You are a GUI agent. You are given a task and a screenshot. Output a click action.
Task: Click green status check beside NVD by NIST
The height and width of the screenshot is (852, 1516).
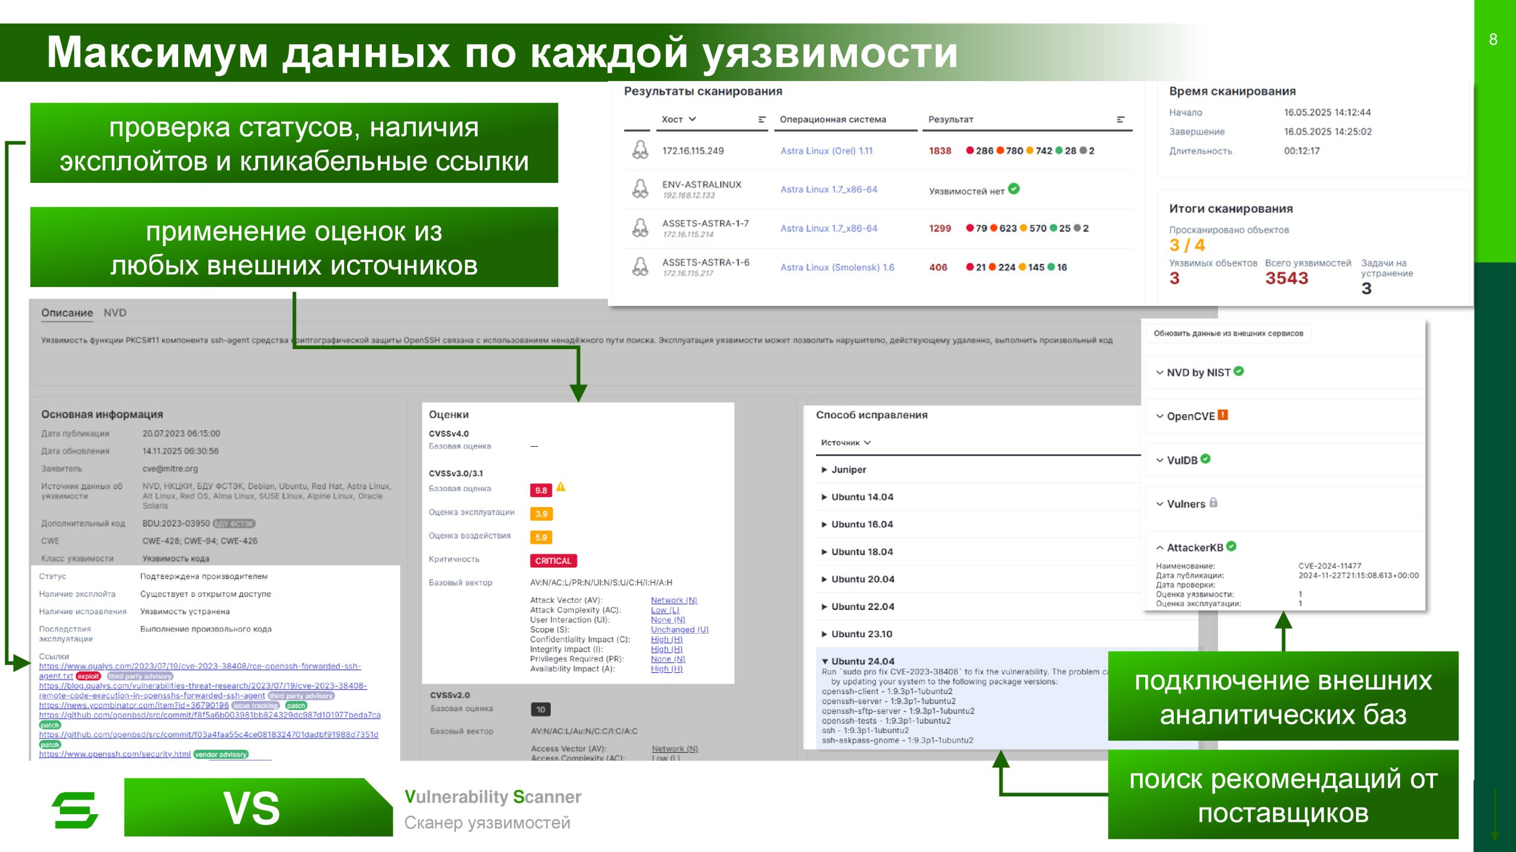coord(1239,372)
